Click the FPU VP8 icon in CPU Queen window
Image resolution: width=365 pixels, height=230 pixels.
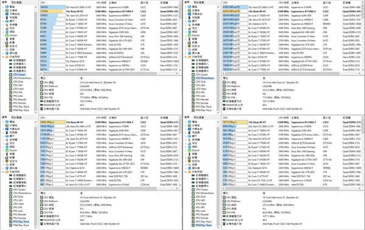tap(11, 92)
